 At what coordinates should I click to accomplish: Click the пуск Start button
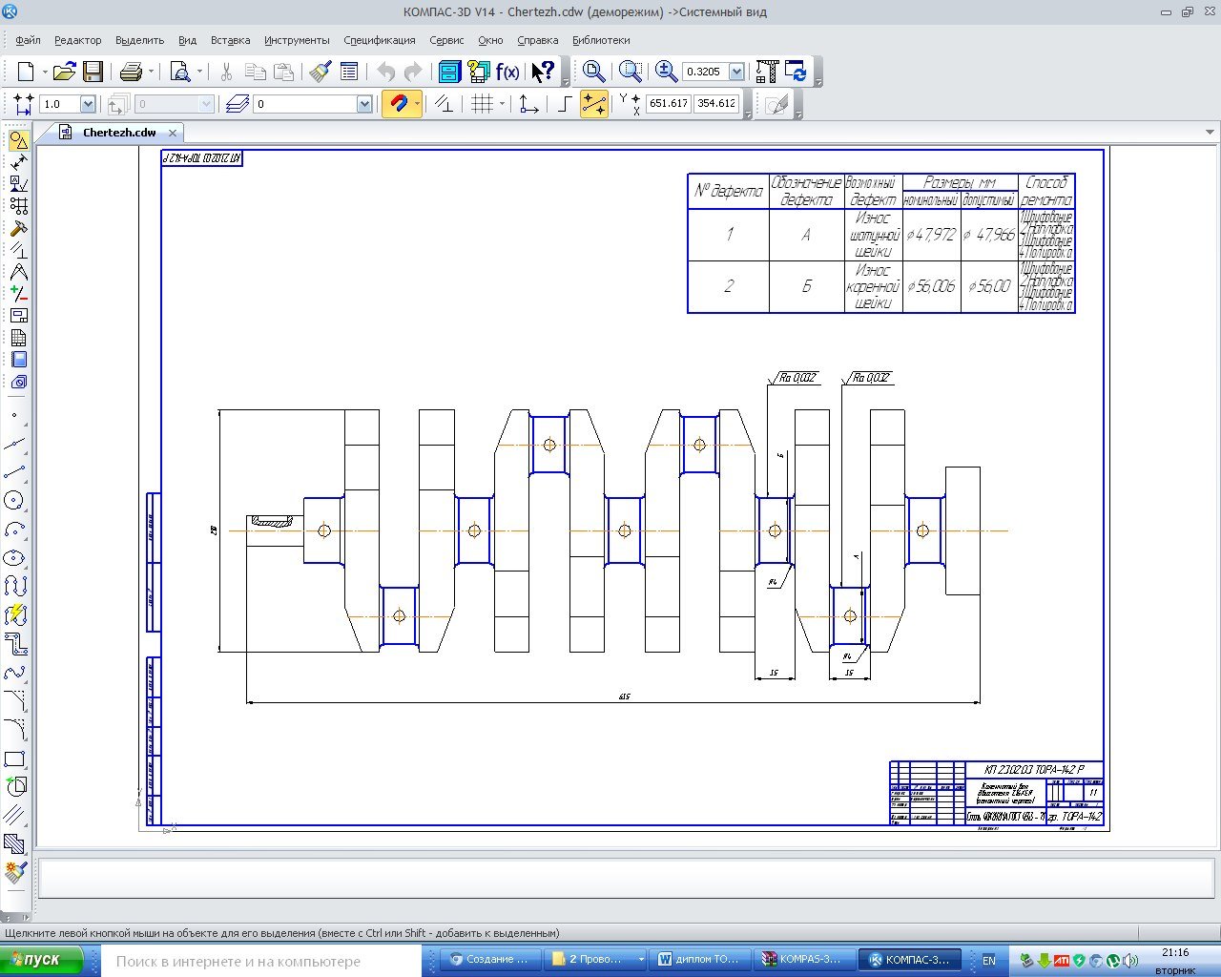click(x=48, y=960)
